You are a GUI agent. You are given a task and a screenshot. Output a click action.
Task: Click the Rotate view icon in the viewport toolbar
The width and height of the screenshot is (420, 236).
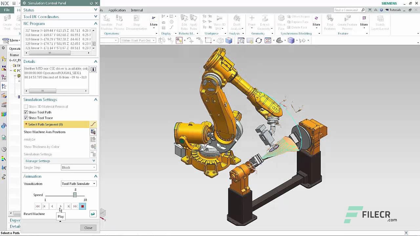[259, 40]
